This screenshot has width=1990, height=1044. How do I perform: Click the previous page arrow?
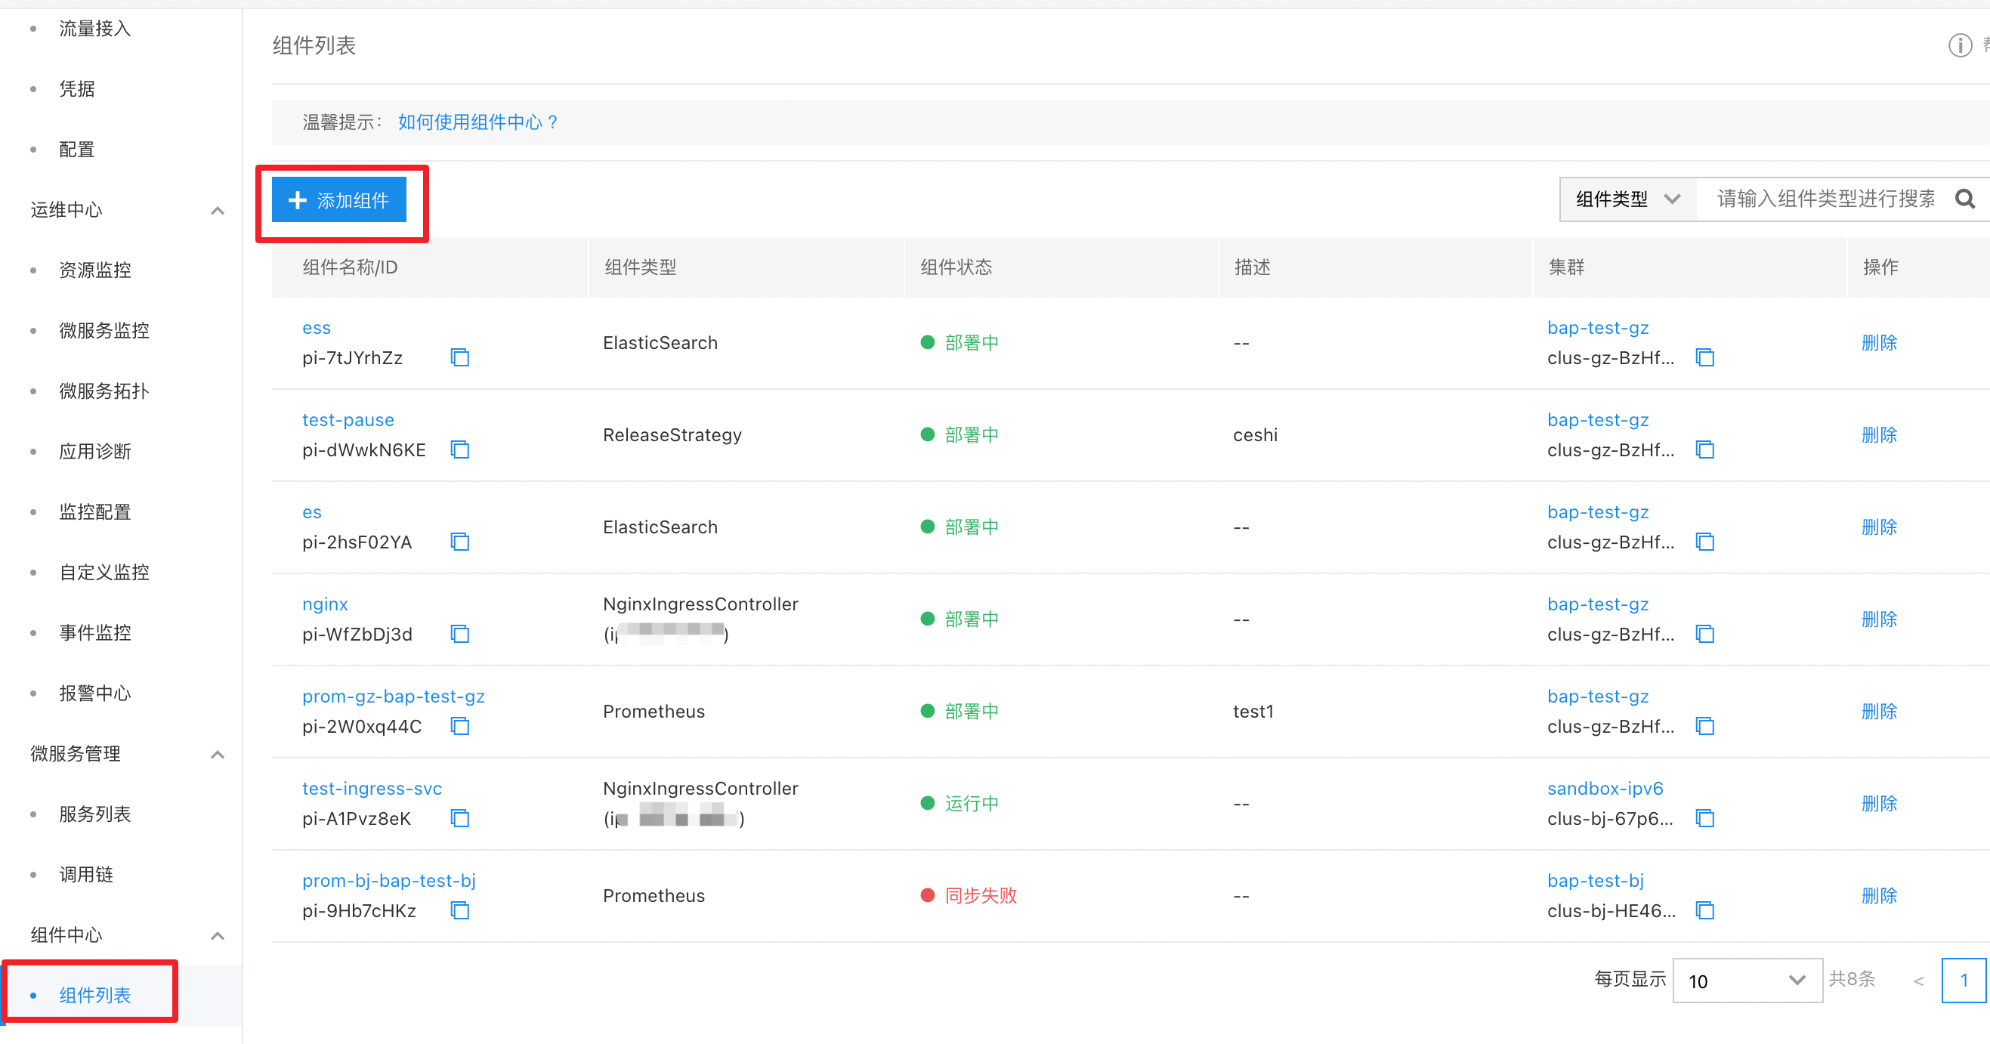(x=1919, y=981)
